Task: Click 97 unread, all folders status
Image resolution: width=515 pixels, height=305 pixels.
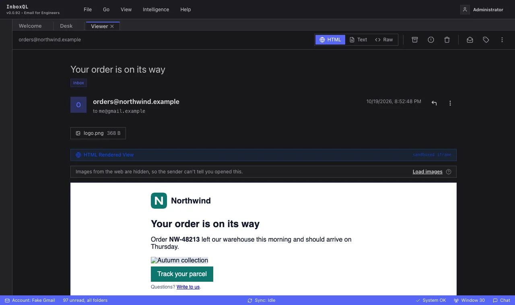Action: coord(85,300)
